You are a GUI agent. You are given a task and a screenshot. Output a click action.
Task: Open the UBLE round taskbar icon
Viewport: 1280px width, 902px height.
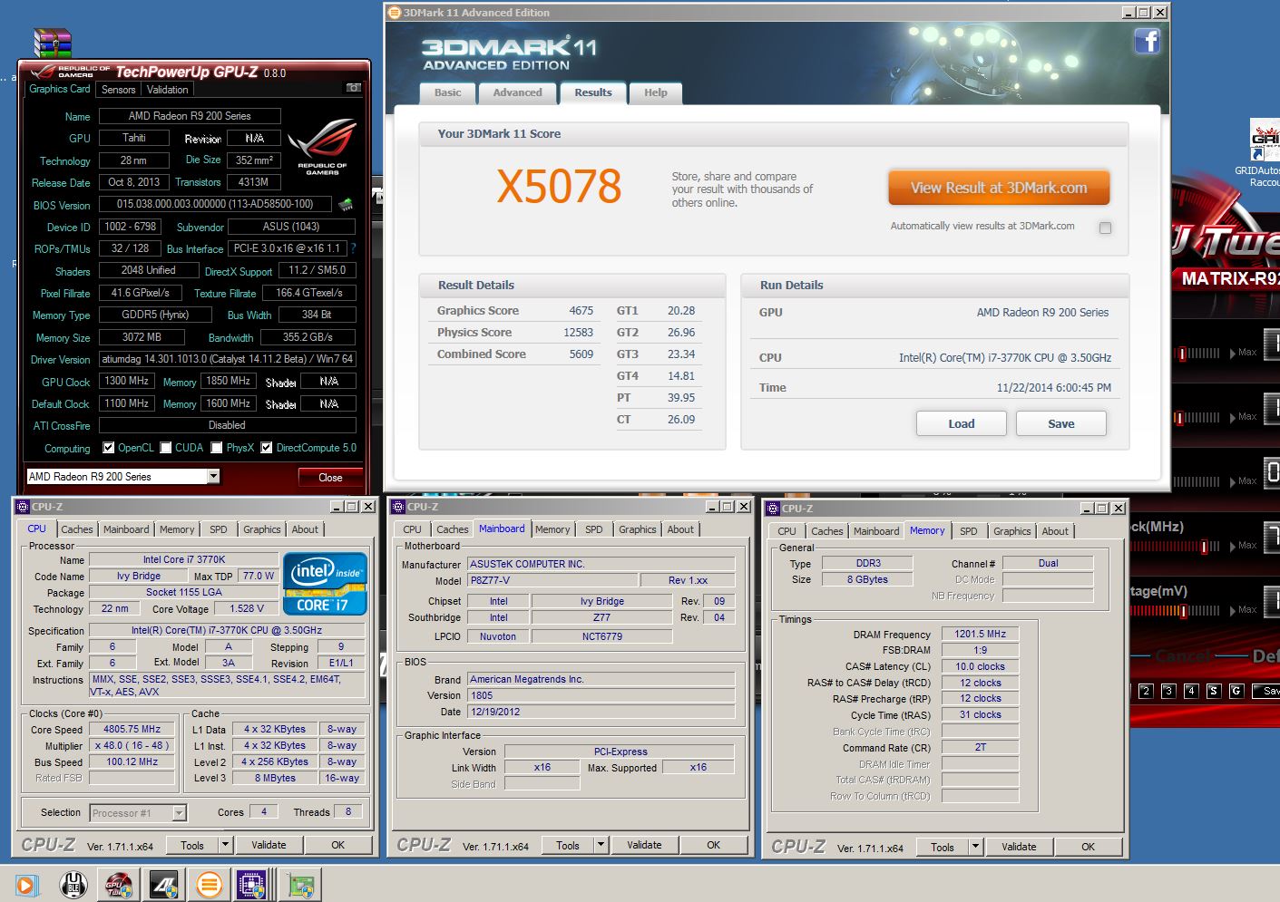(73, 885)
